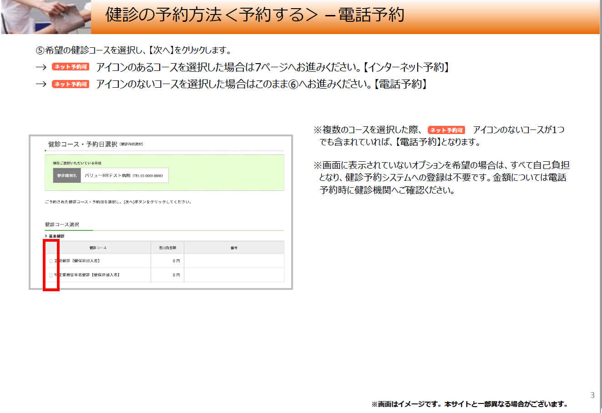Click the ネット予約可 icon on the インターネット予約 line

coord(70,67)
